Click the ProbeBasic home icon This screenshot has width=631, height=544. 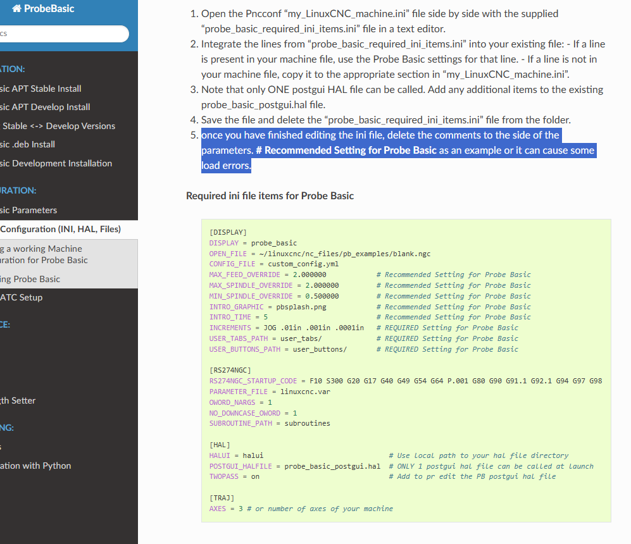(16, 8)
